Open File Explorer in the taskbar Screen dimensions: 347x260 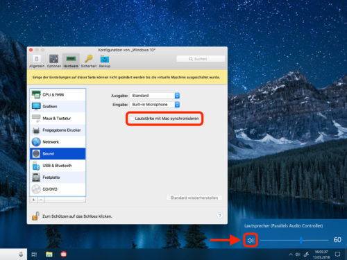coord(49,254)
